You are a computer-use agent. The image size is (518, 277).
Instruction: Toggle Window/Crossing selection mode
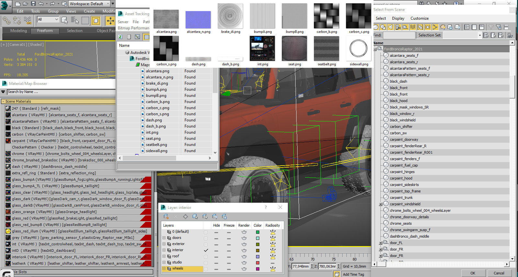(96, 21)
